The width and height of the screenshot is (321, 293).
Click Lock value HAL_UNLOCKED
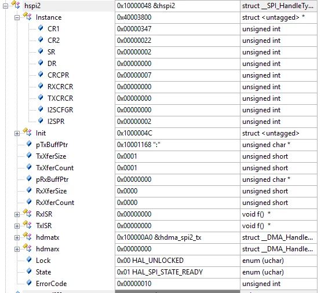click(x=150, y=261)
